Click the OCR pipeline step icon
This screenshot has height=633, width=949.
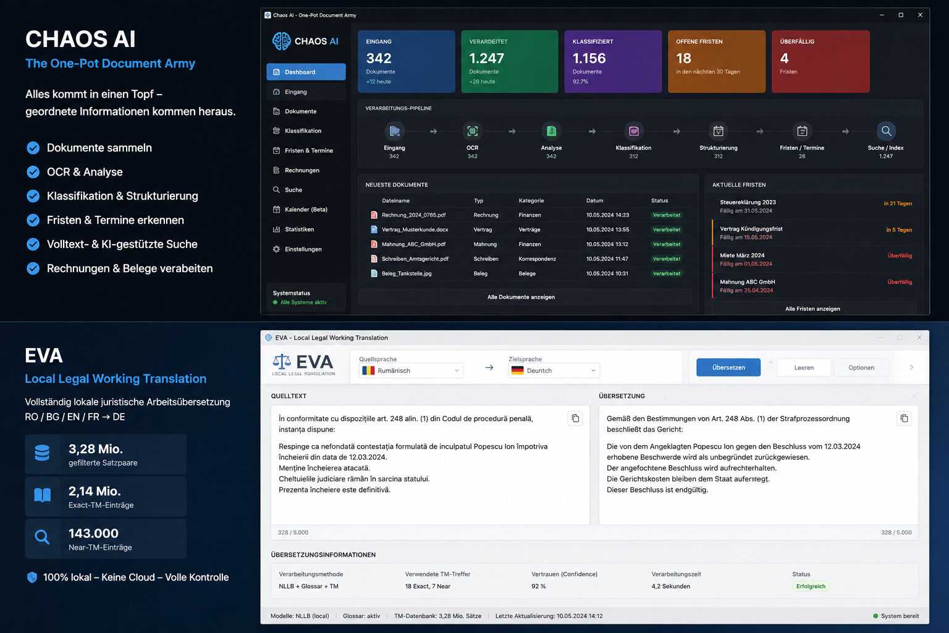(473, 131)
